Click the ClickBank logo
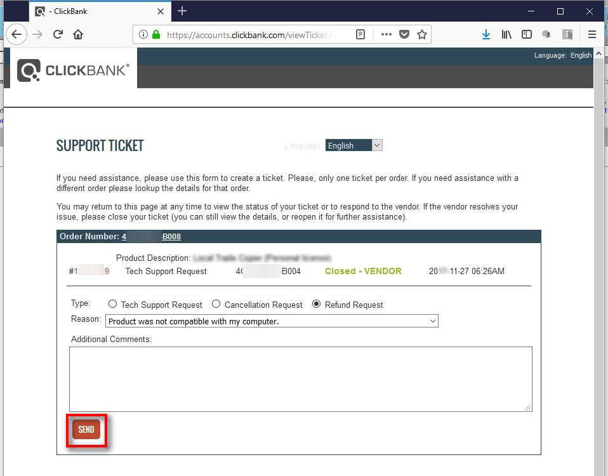608x476 pixels. [73, 70]
